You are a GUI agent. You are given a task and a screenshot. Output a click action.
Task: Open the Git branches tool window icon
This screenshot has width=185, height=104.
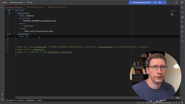click(x=182, y=36)
